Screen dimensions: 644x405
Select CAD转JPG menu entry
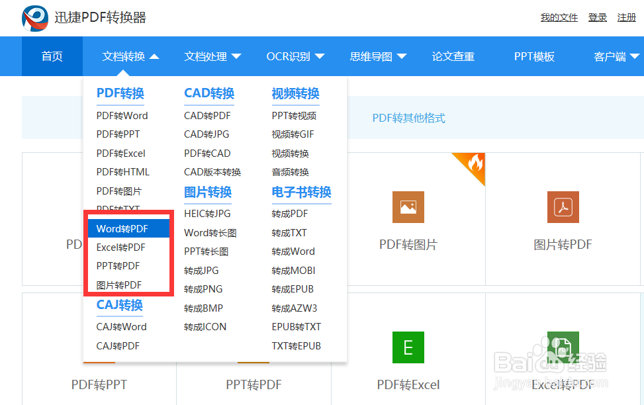207,134
